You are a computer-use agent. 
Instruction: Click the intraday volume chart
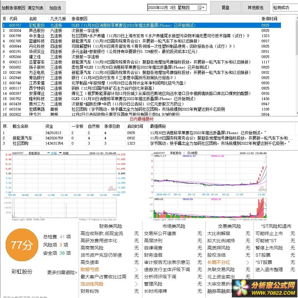64,208
